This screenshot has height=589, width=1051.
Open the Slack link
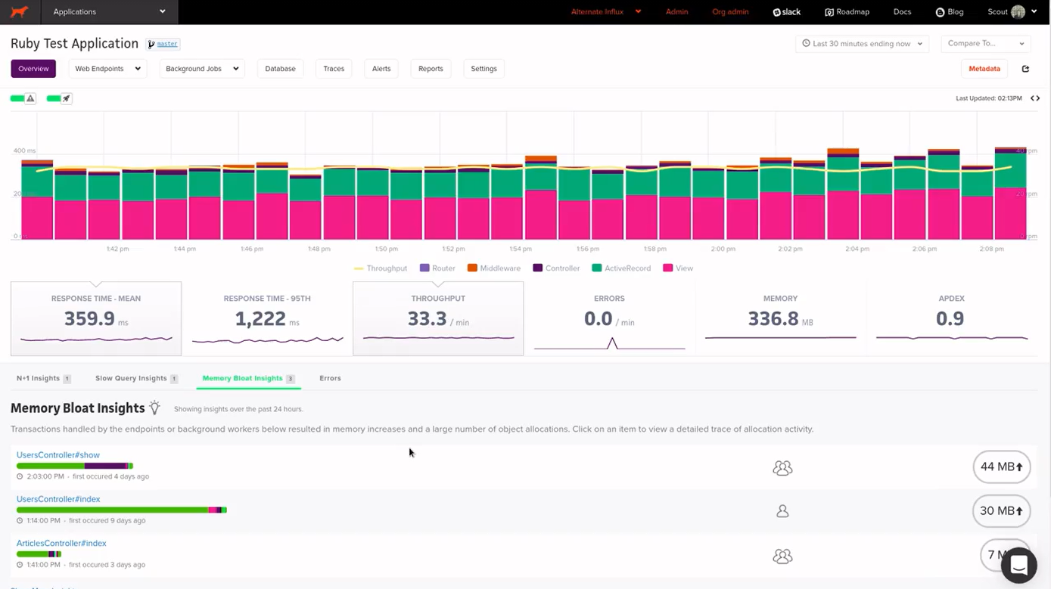787,12
